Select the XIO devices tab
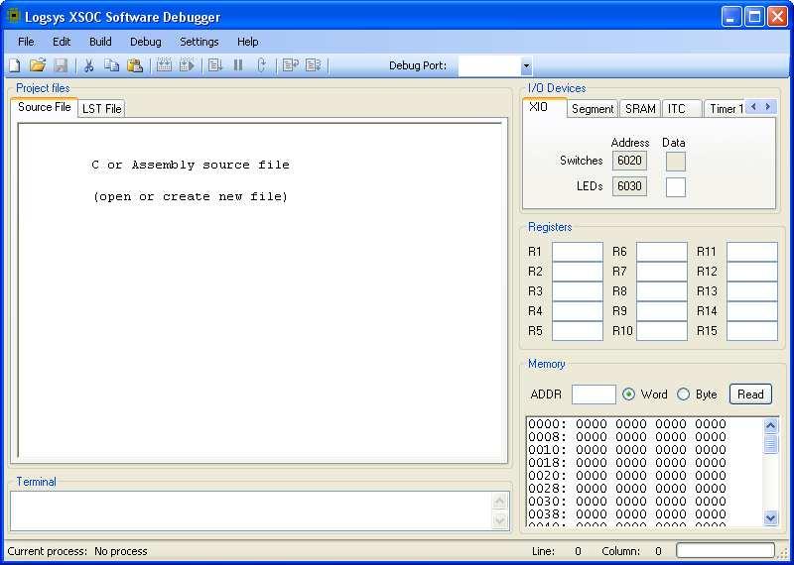The image size is (794, 565). tap(544, 107)
